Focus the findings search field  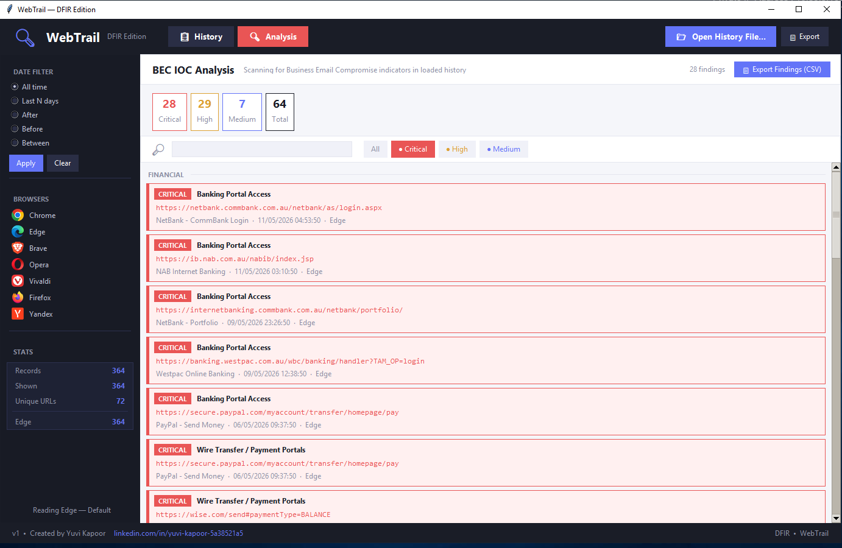click(x=262, y=149)
